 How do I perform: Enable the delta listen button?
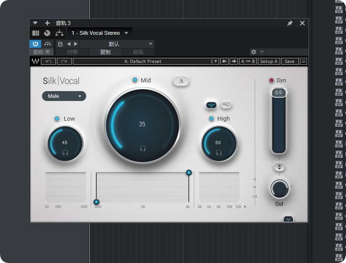(181, 81)
